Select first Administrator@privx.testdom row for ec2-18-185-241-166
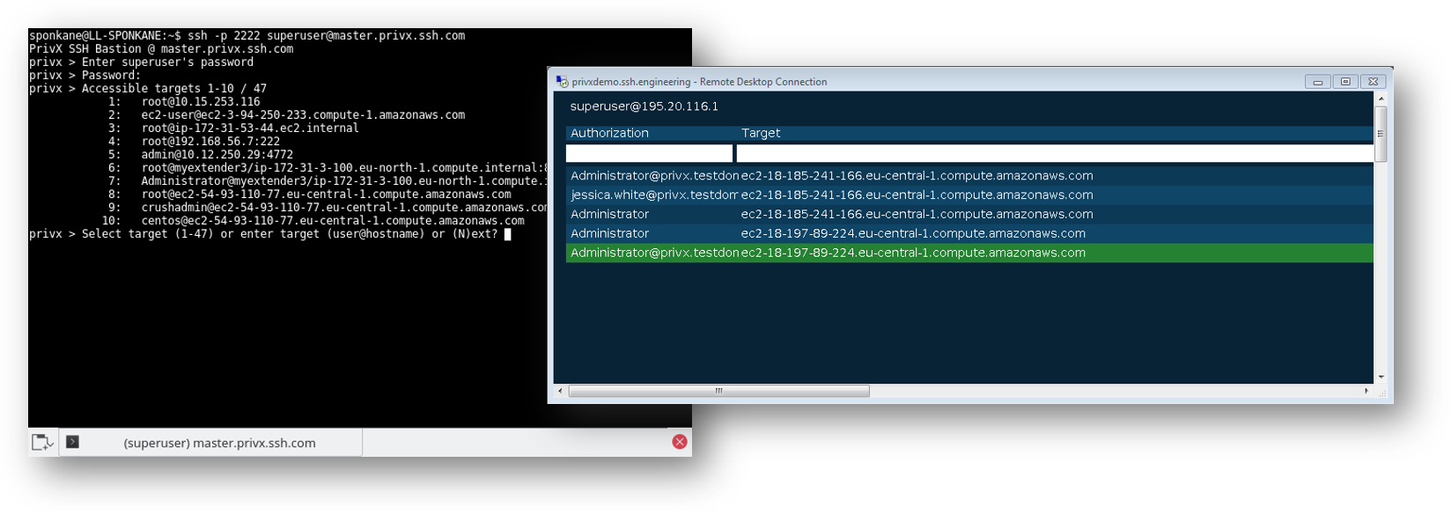This screenshot has width=1451, height=514. click(969, 176)
